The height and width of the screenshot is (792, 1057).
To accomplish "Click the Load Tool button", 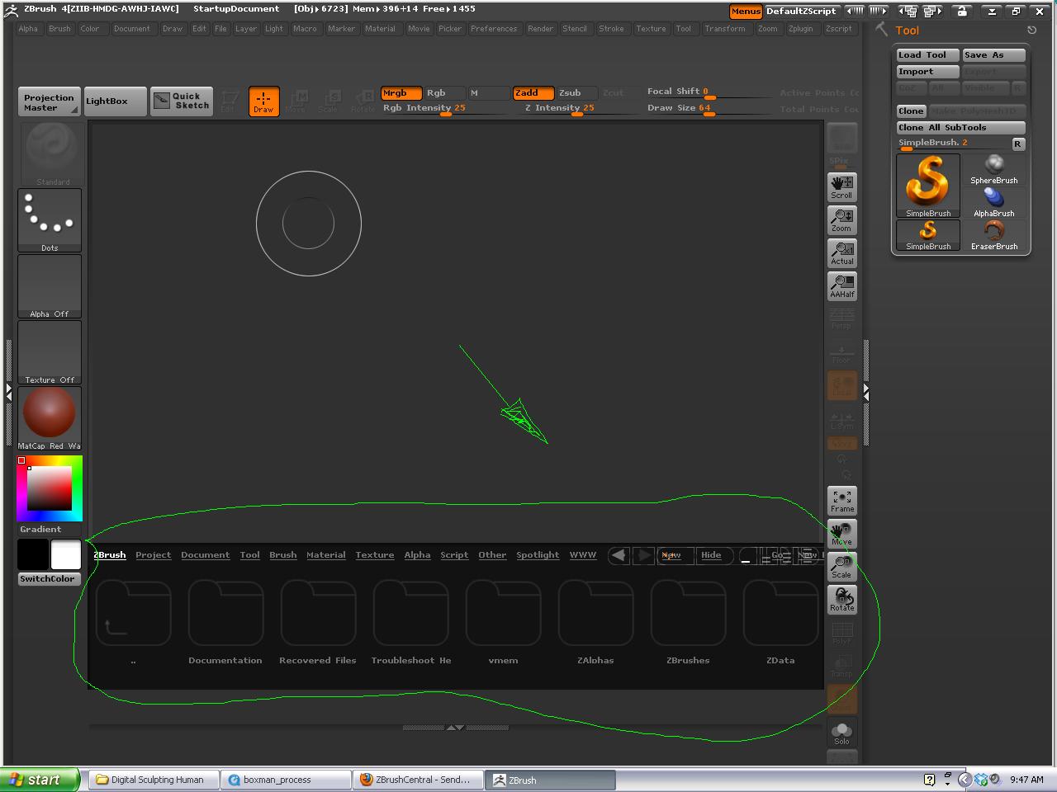I will click(x=928, y=55).
